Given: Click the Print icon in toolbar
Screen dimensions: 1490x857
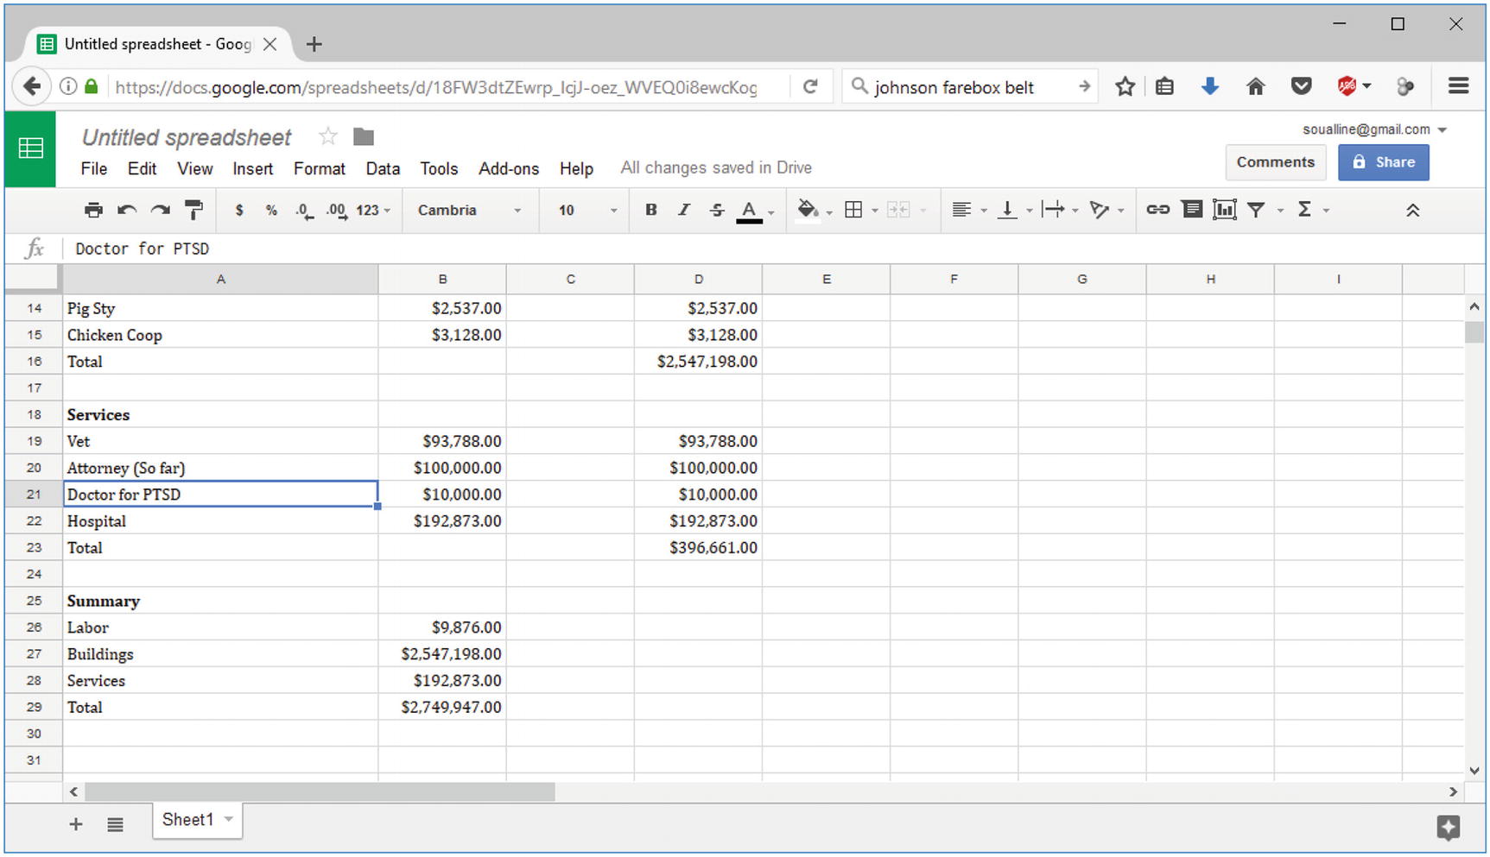Looking at the screenshot, I should [93, 210].
